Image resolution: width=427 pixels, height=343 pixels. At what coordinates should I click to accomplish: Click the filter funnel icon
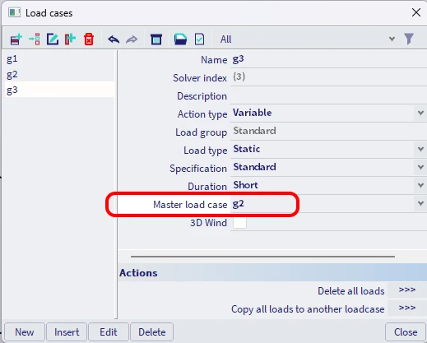tap(409, 39)
